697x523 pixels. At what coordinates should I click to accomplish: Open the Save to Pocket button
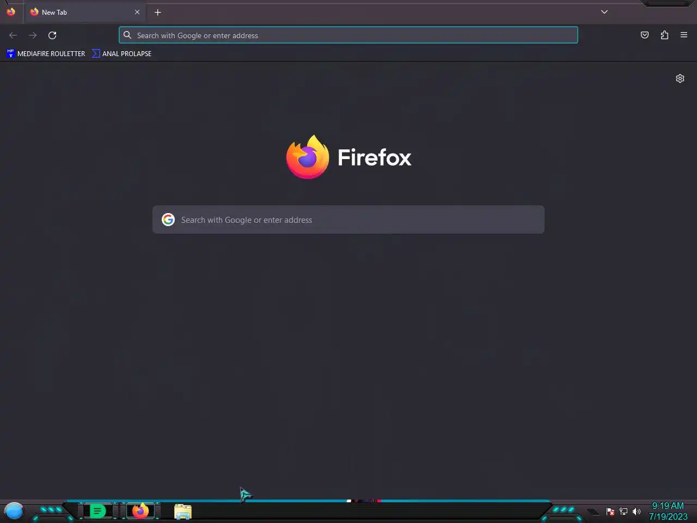pyautogui.click(x=645, y=35)
